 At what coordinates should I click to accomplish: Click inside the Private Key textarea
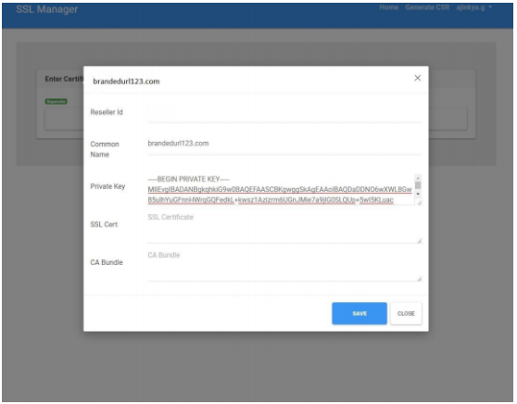[281, 190]
